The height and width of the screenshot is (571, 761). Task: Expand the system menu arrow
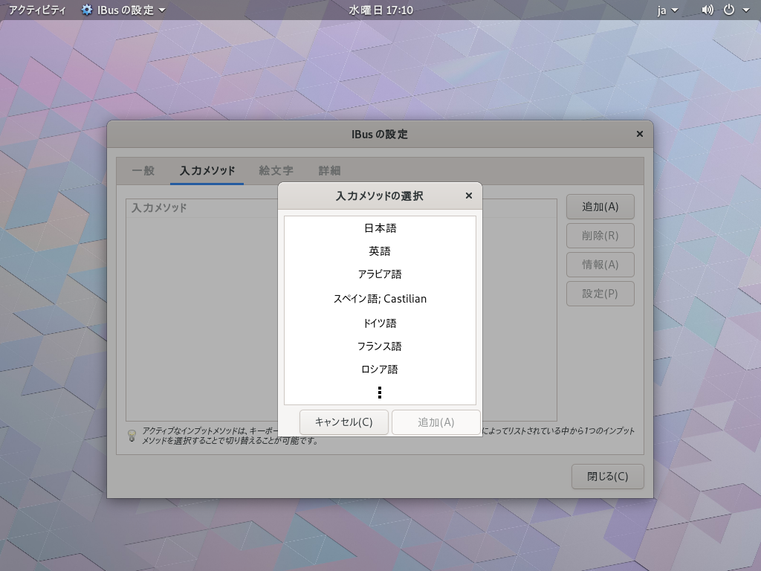pos(746,10)
